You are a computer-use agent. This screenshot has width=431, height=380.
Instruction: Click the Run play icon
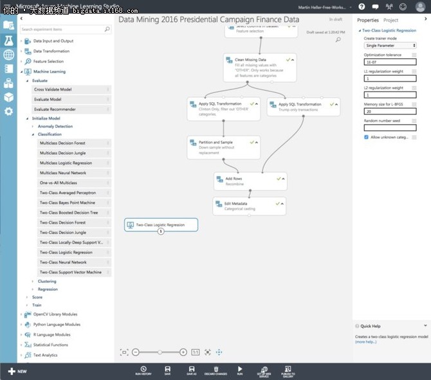click(240, 370)
